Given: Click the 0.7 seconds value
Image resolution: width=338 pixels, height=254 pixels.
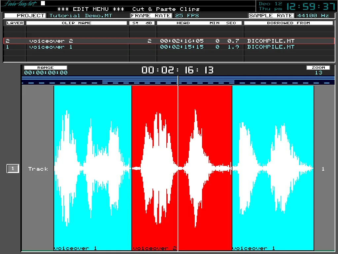Looking at the screenshot, I should coord(233,41).
